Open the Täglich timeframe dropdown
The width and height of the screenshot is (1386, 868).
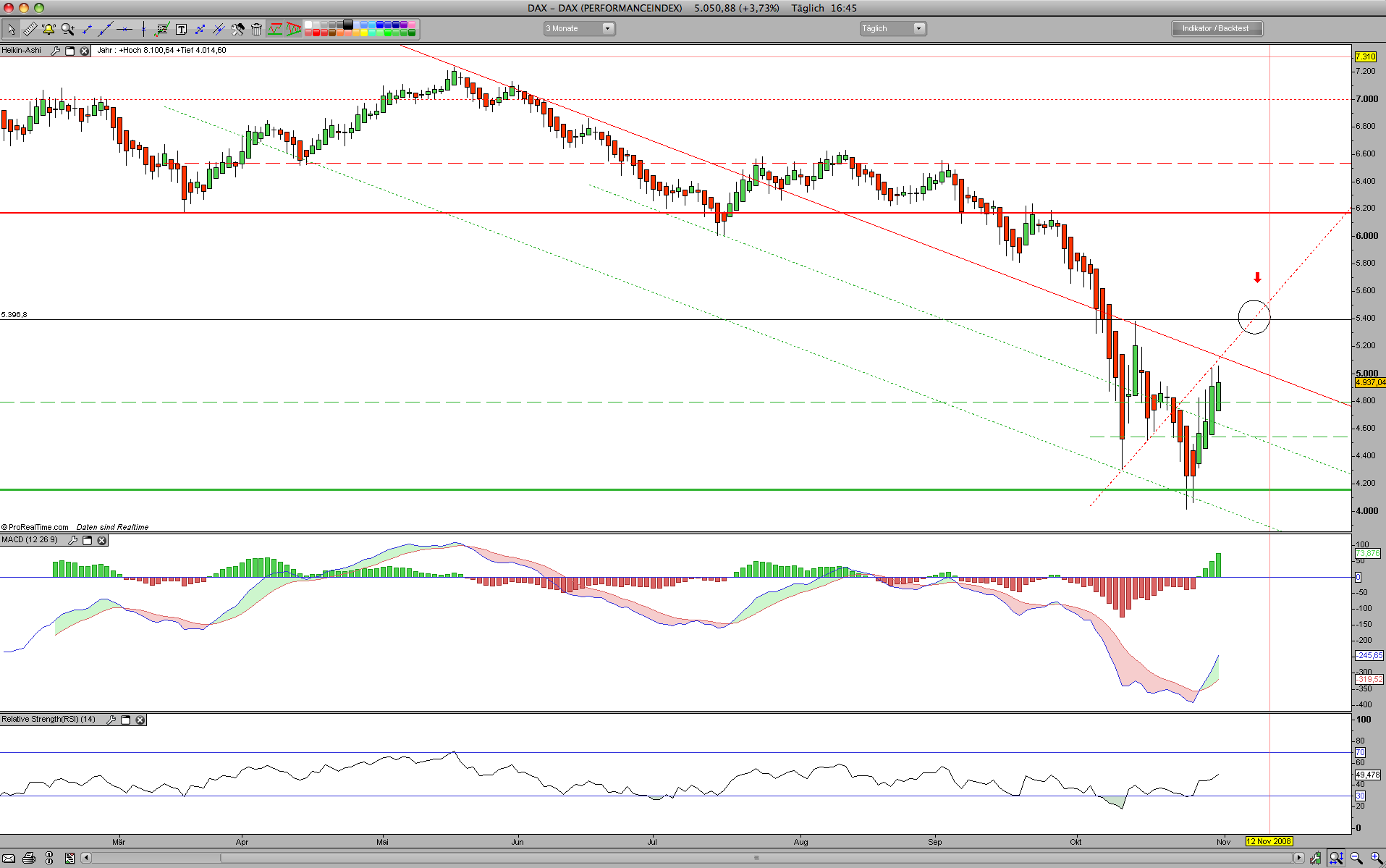(x=893, y=28)
